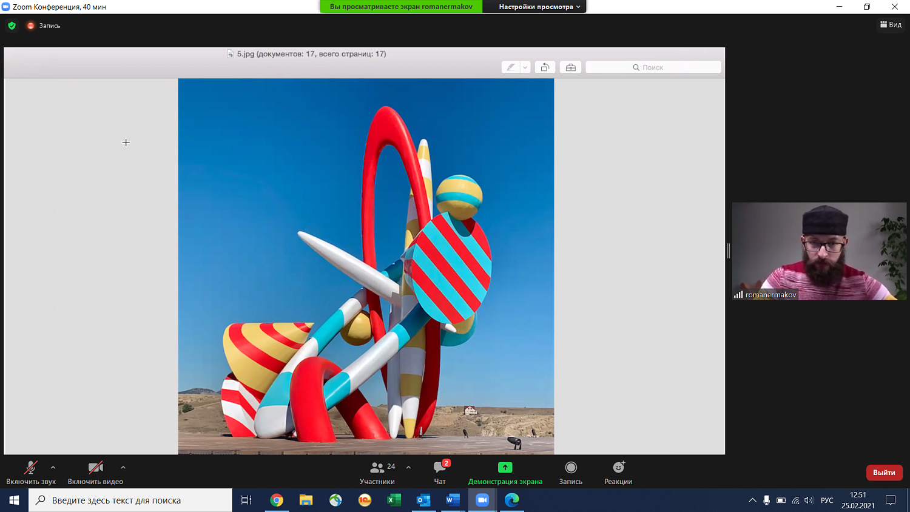Click the volume speaker tray icon

pyautogui.click(x=809, y=500)
